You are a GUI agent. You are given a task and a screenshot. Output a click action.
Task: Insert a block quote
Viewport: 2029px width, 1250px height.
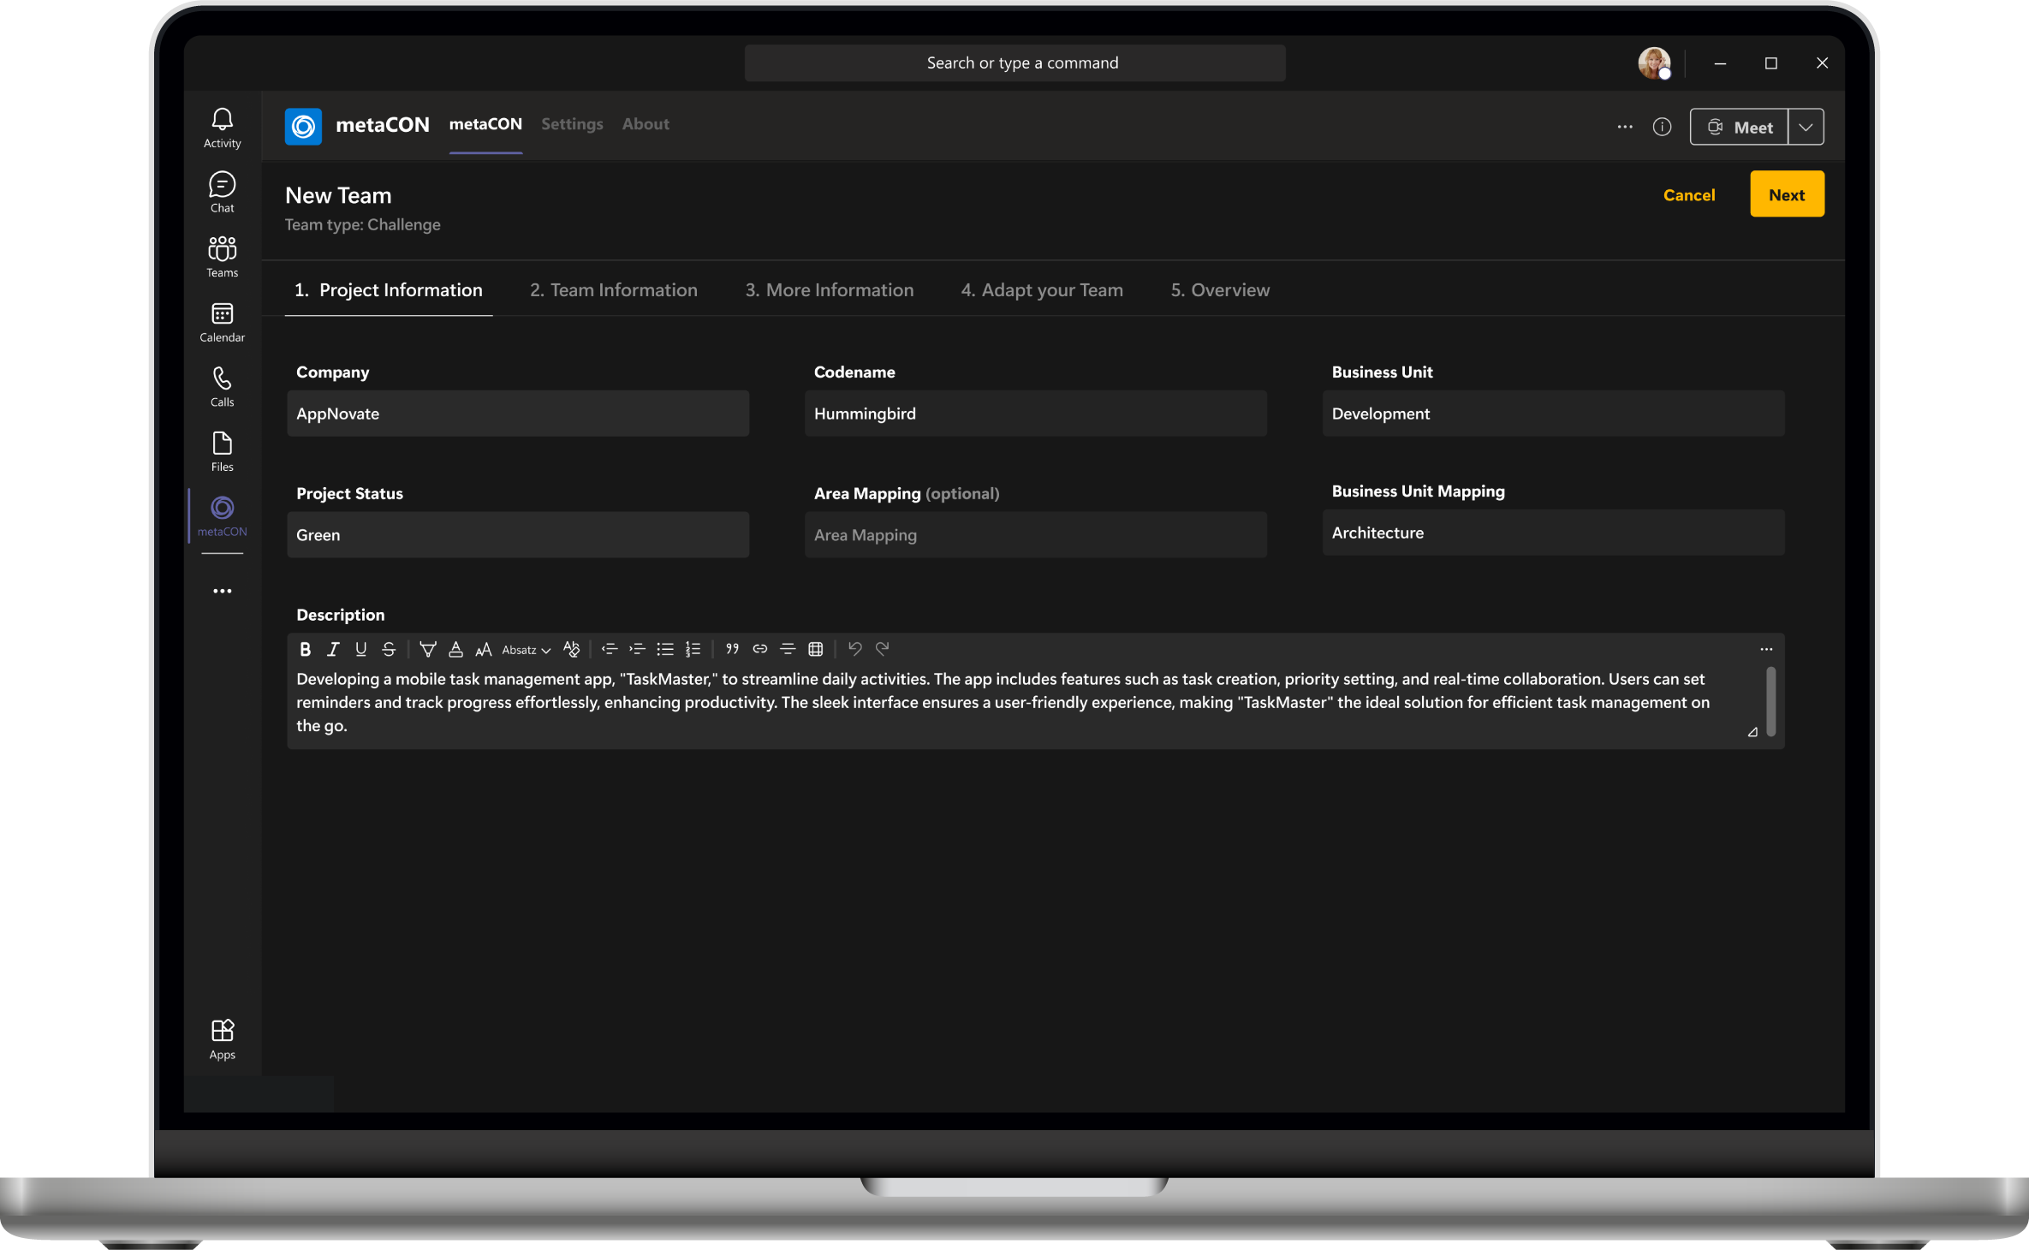point(732,649)
